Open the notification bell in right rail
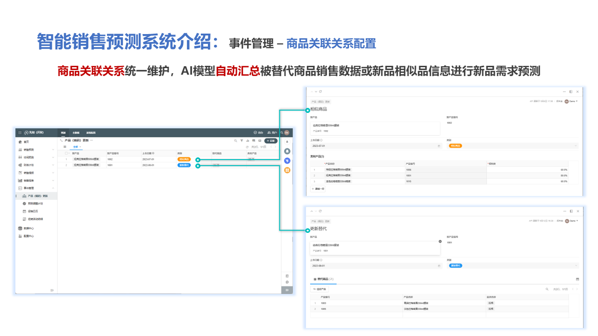This screenshot has width=598, height=336. [287, 151]
